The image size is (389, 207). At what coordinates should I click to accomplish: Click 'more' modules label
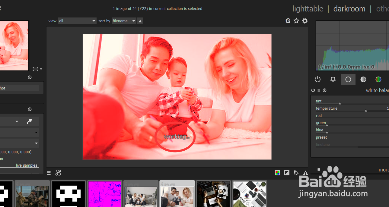click(384, 170)
